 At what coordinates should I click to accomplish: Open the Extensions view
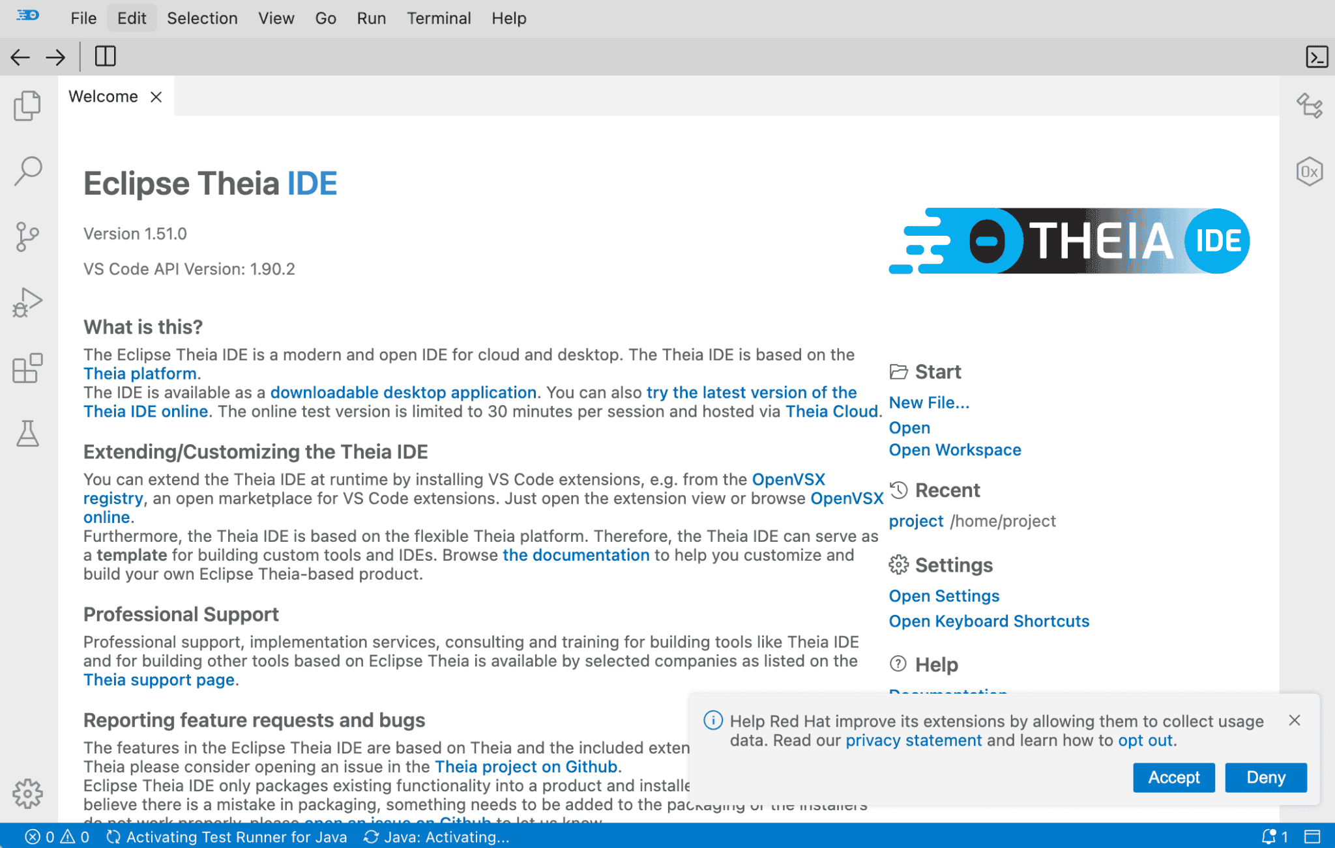[27, 369]
